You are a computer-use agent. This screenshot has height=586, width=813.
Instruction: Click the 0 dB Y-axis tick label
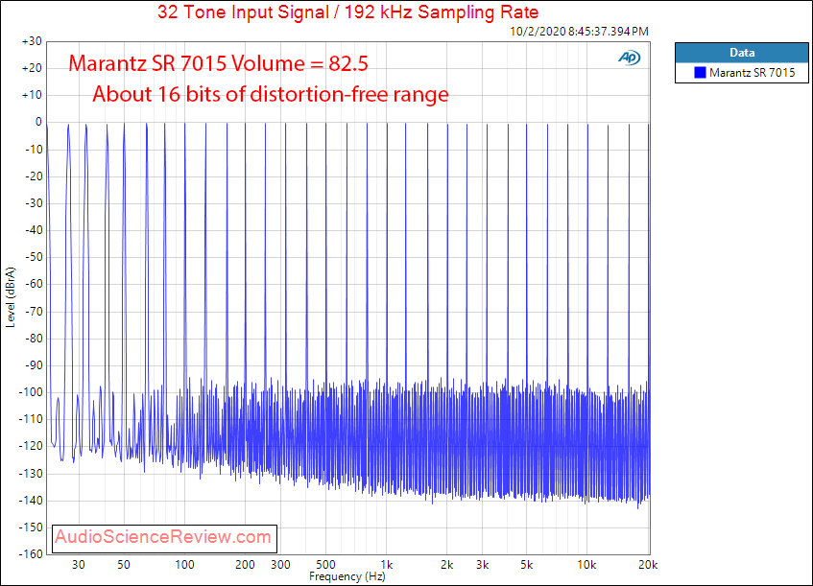click(38, 122)
